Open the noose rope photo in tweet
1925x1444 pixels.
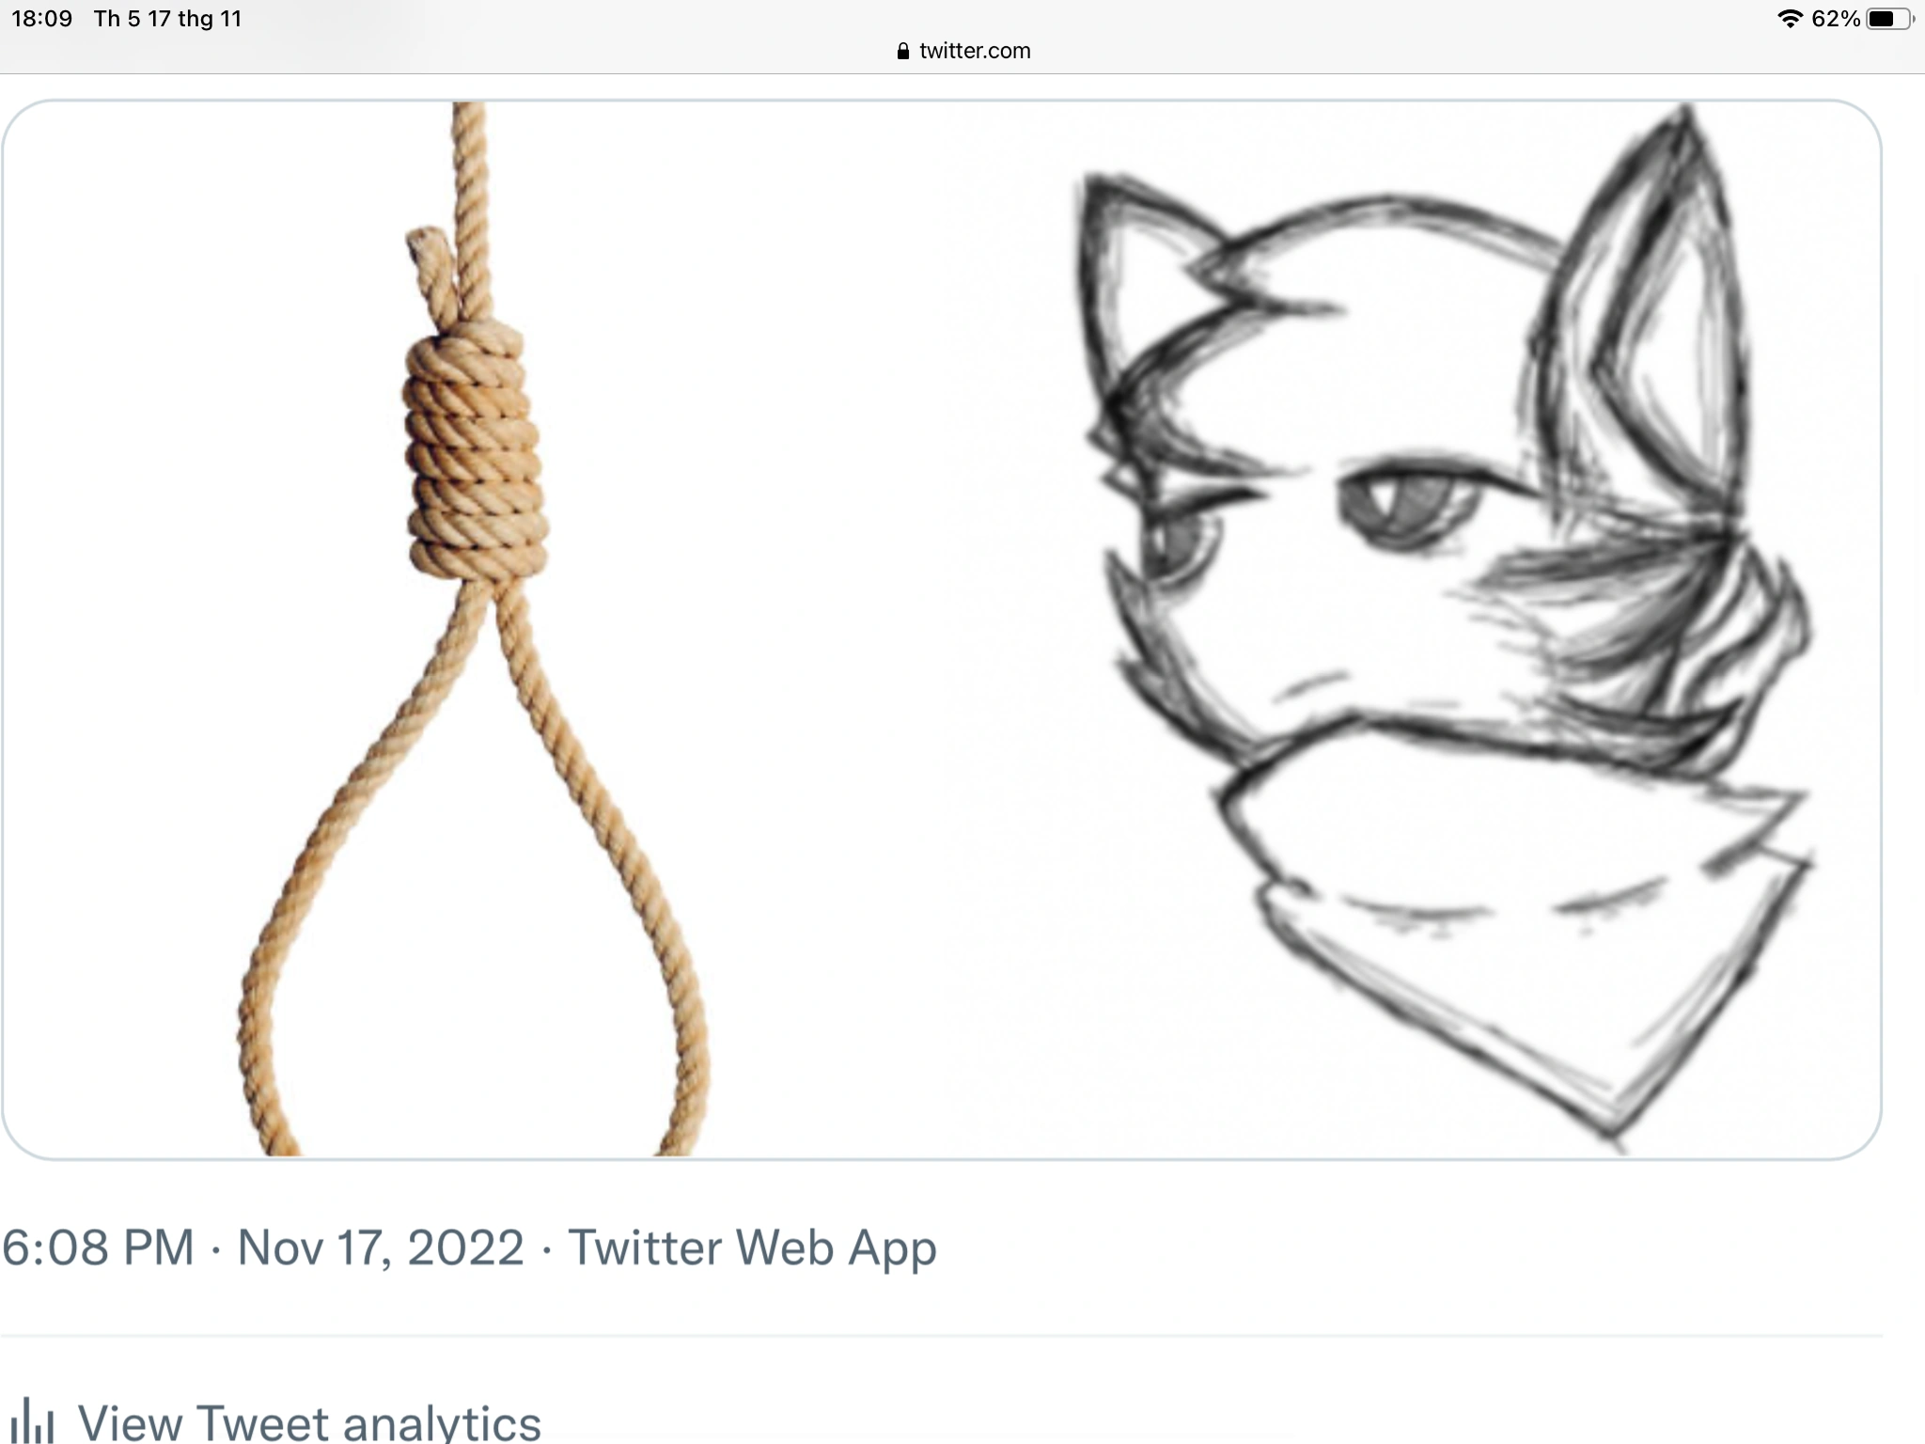[472, 629]
